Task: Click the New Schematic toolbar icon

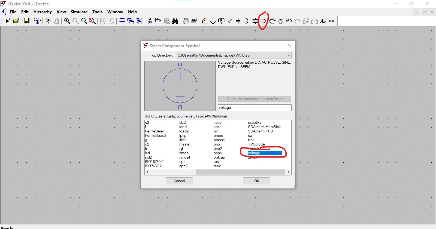Action: point(8,21)
